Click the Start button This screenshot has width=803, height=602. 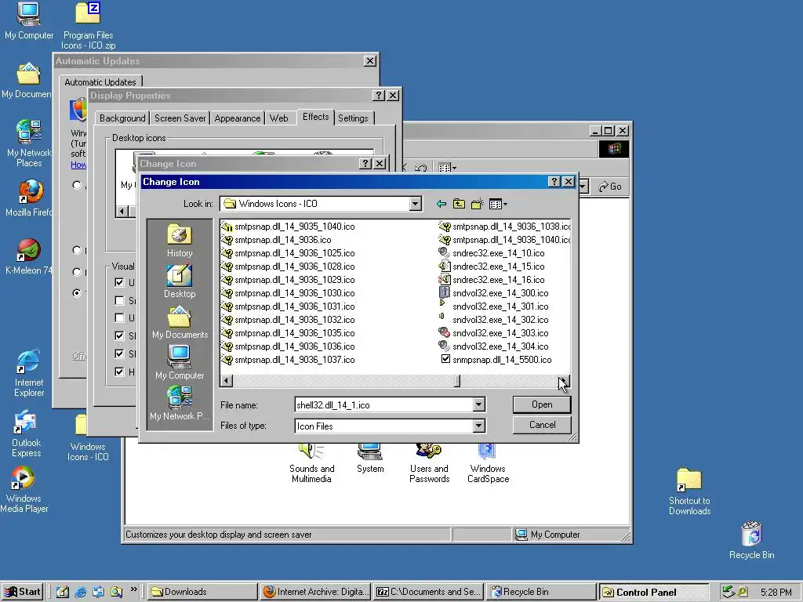click(x=22, y=592)
